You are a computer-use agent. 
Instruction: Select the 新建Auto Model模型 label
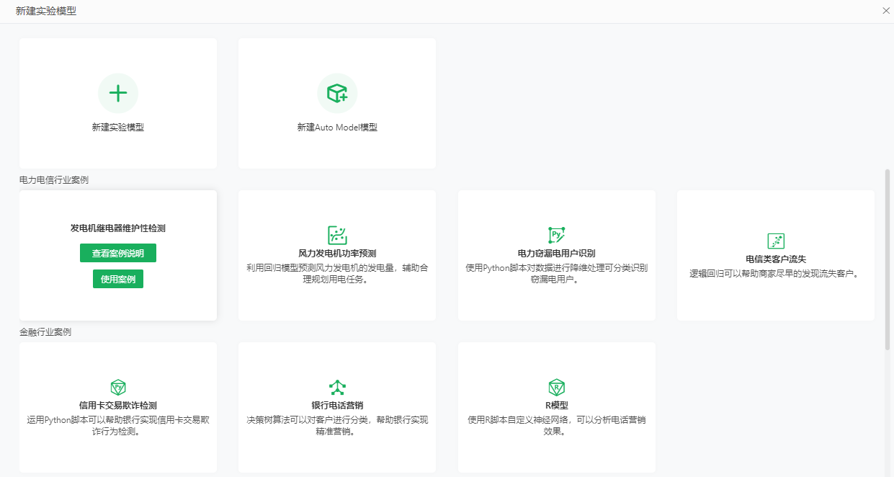337,128
